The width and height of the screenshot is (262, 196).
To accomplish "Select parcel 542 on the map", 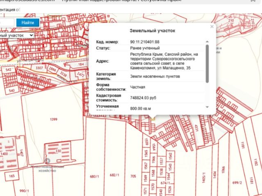I will 8,69.
